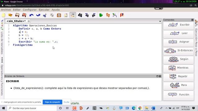Viewport: 198px width, 111px height.
Task: Cut selection with the scissors icon
Action: click(45, 15)
